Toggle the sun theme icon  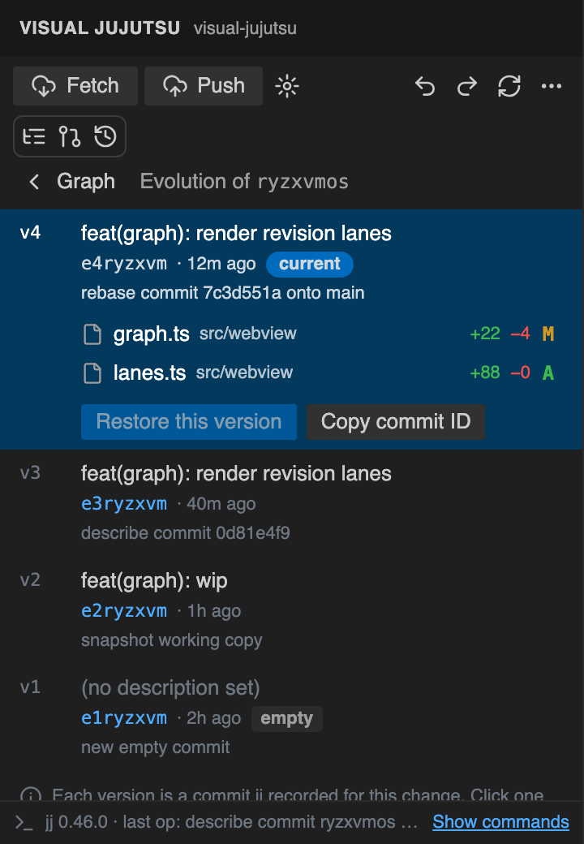287,86
